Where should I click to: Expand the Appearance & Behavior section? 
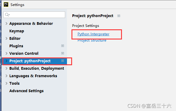point(7,23)
